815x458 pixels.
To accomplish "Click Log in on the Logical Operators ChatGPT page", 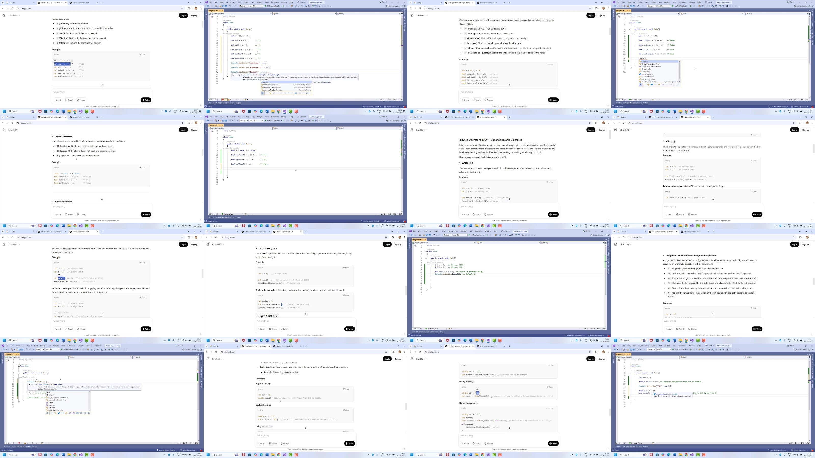I will 183,130.
